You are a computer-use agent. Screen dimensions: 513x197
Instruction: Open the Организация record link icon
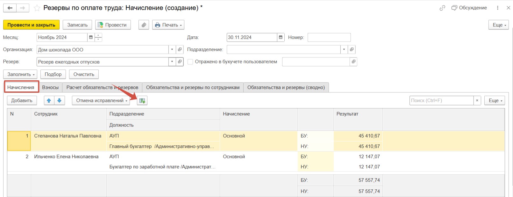tap(180, 49)
